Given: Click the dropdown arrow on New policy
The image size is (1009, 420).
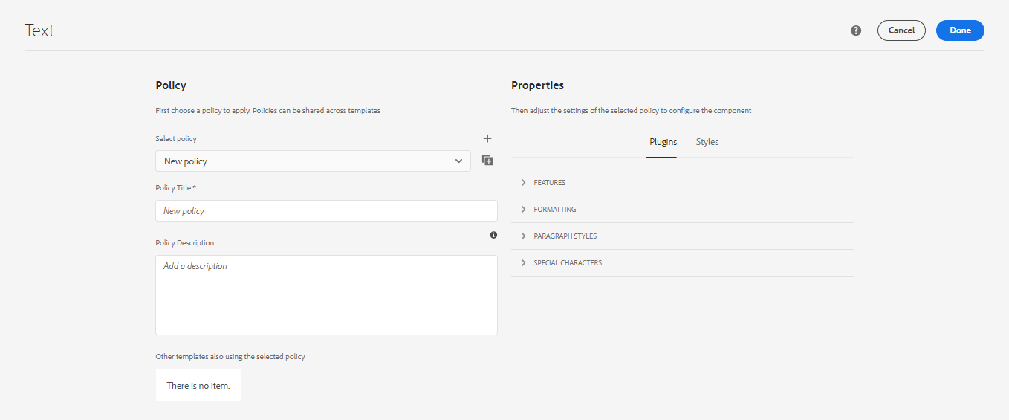Looking at the screenshot, I should (x=458, y=161).
